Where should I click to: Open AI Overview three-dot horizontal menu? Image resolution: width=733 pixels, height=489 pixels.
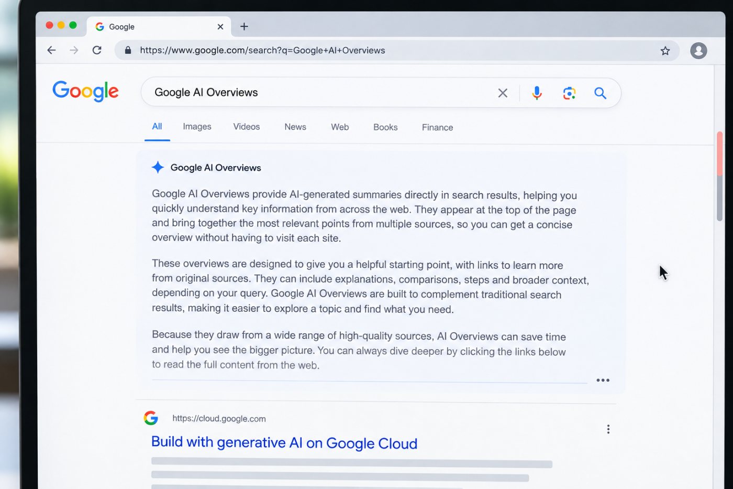click(603, 380)
